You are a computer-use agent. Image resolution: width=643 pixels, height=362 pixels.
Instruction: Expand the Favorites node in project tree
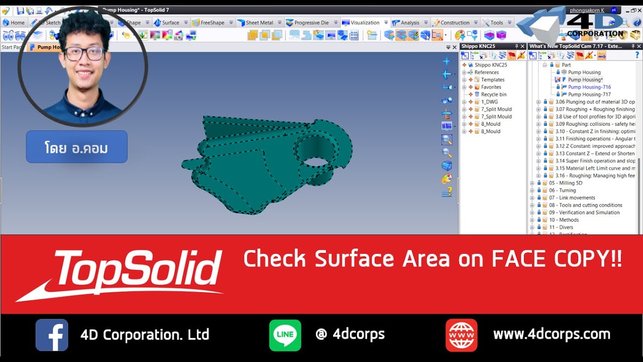[x=464, y=87]
